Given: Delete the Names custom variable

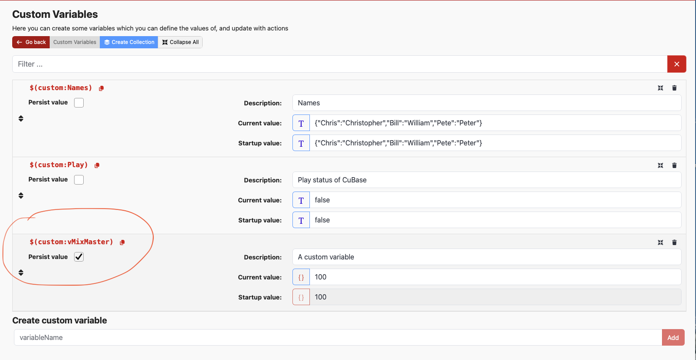Looking at the screenshot, I should [x=674, y=88].
